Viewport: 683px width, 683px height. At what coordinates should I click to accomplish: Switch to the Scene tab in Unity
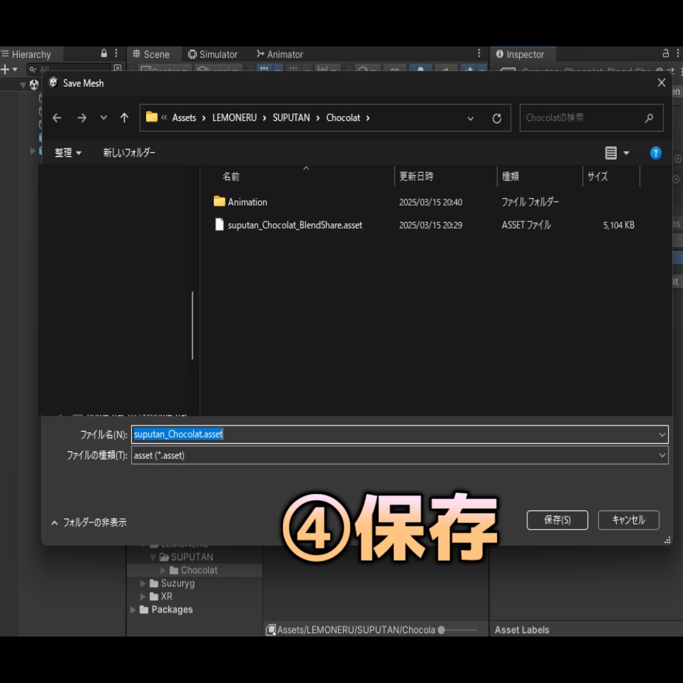tap(151, 54)
